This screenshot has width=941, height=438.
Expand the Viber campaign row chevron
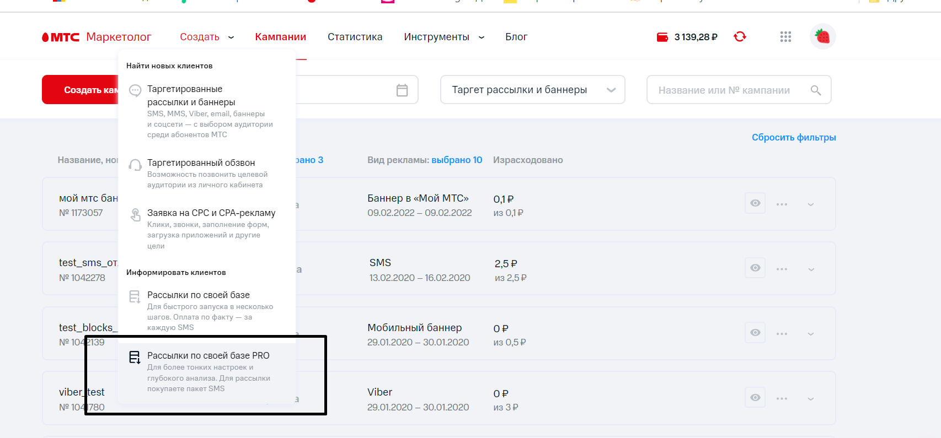[811, 398]
